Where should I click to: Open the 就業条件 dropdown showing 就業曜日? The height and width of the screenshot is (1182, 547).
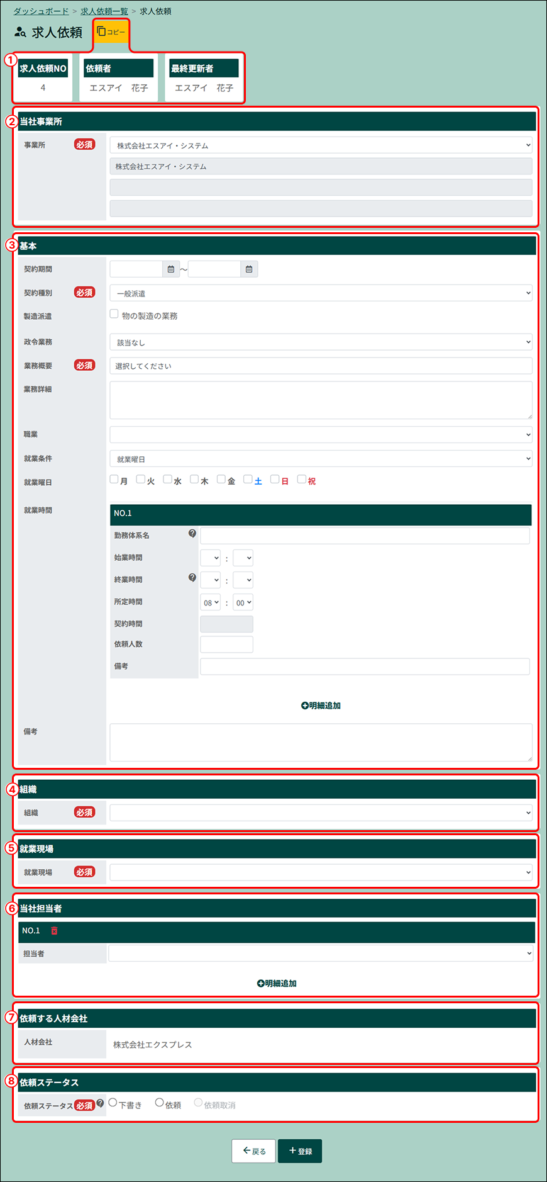[321, 459]
